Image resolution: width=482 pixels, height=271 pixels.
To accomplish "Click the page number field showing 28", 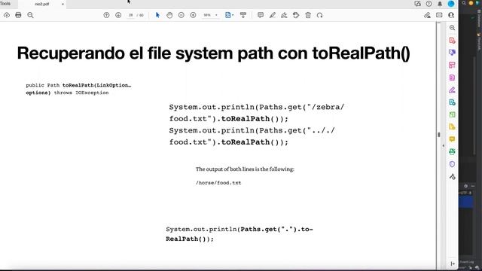I will coord(130,15).
